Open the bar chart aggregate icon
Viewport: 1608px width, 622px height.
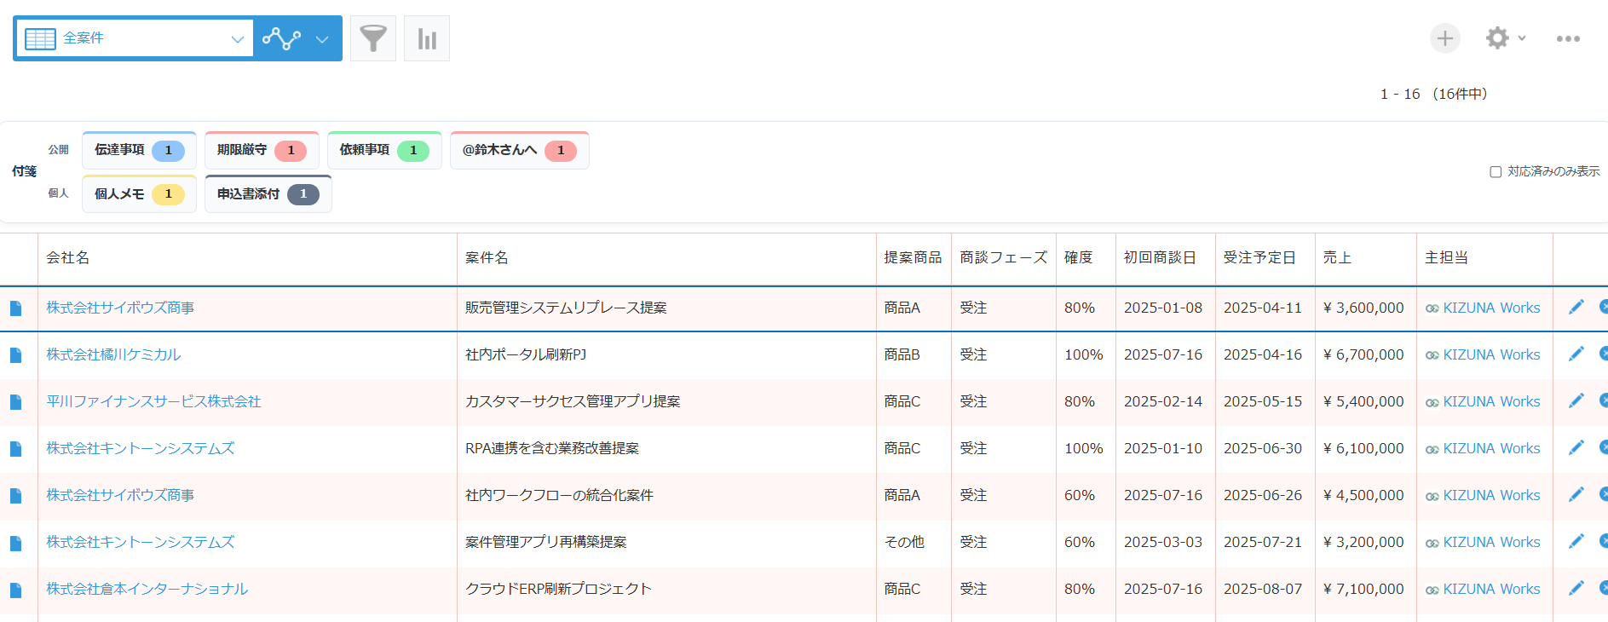pyautogui.click(x=427, y=38)
